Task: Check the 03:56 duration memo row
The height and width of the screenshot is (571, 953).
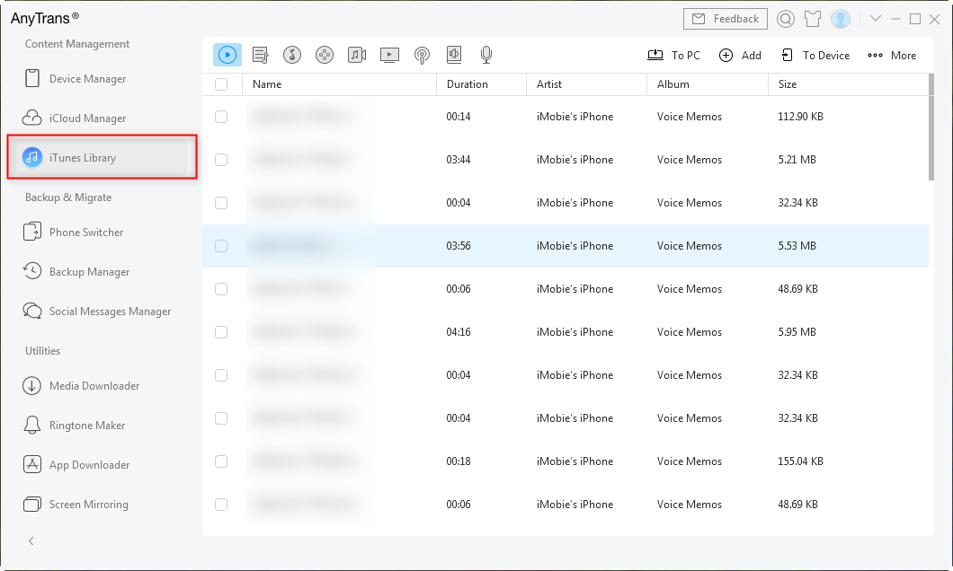Action: click(x=221, y=246)
